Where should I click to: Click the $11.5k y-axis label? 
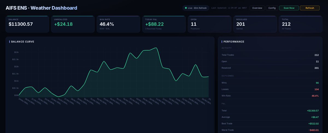point(16,74)
